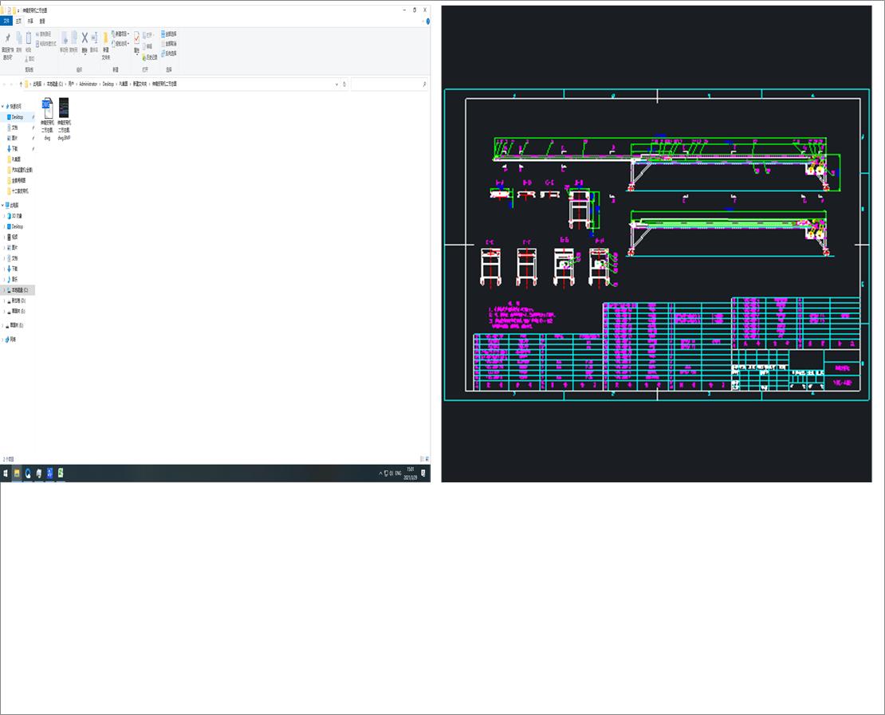This screenshot has width=885, height=715.
Task: Select the (D:) drive in navigation pane
Action: 18,301
